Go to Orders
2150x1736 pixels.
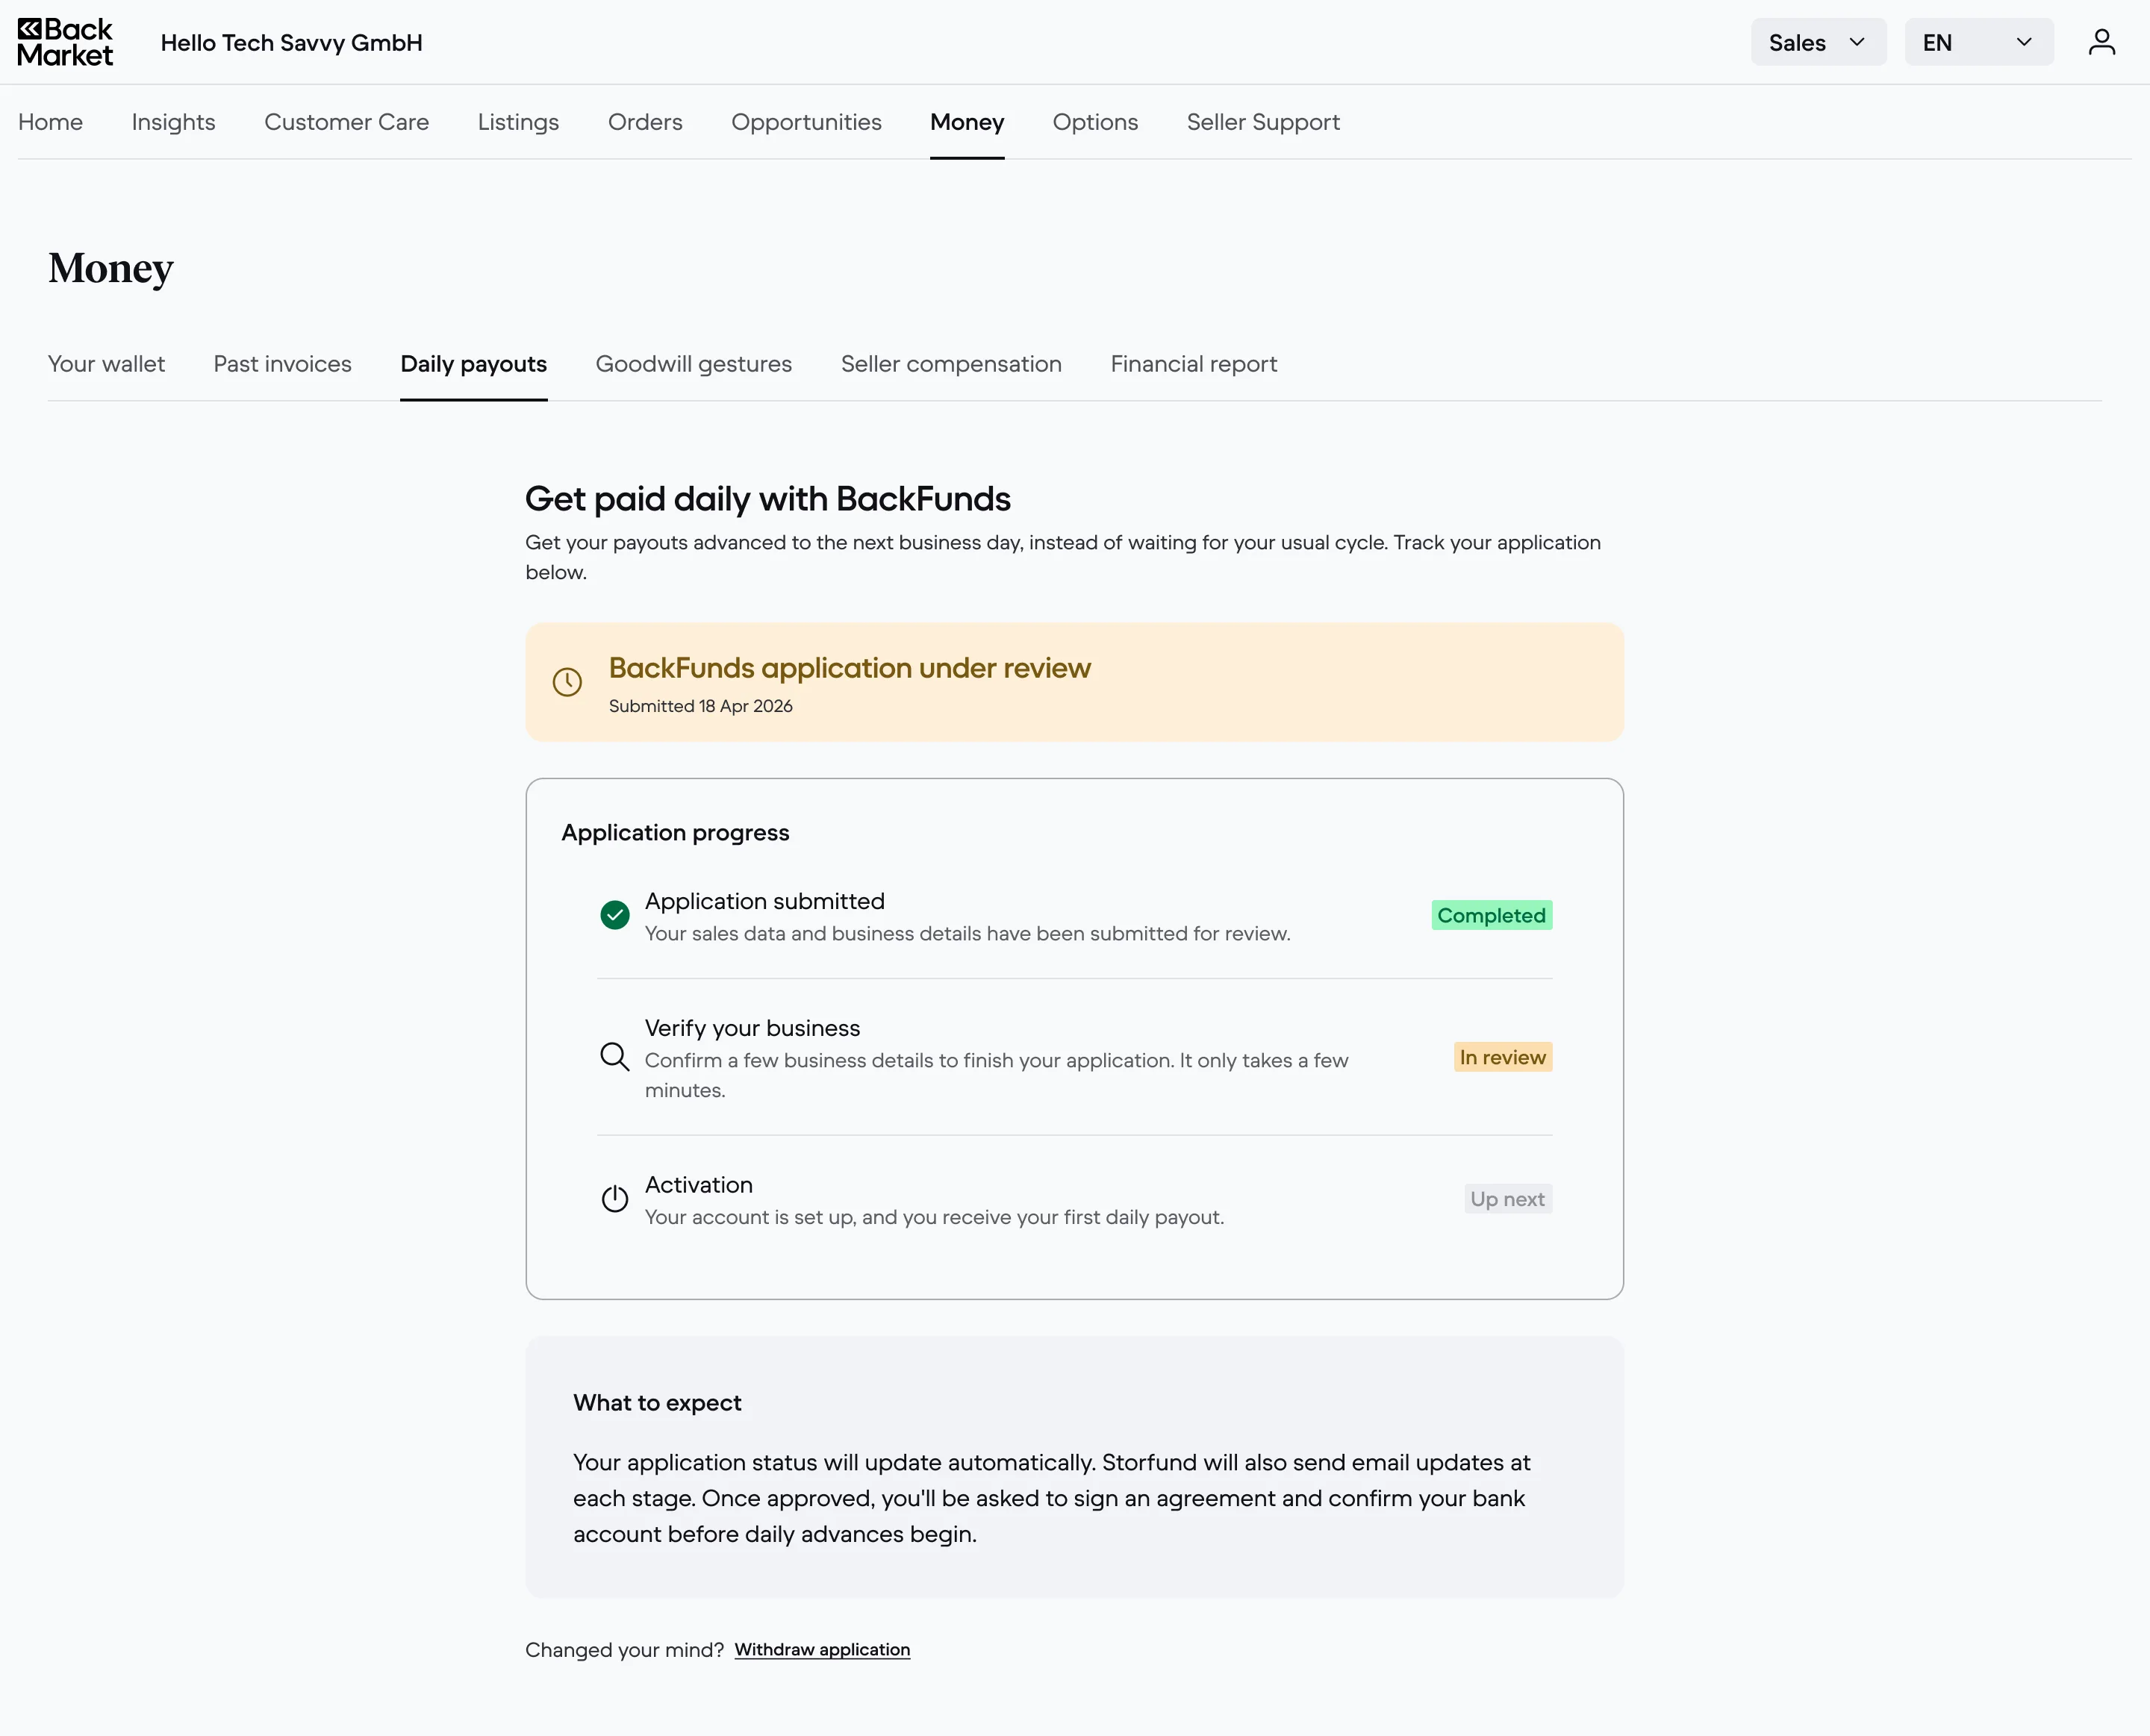coord(645,122)
